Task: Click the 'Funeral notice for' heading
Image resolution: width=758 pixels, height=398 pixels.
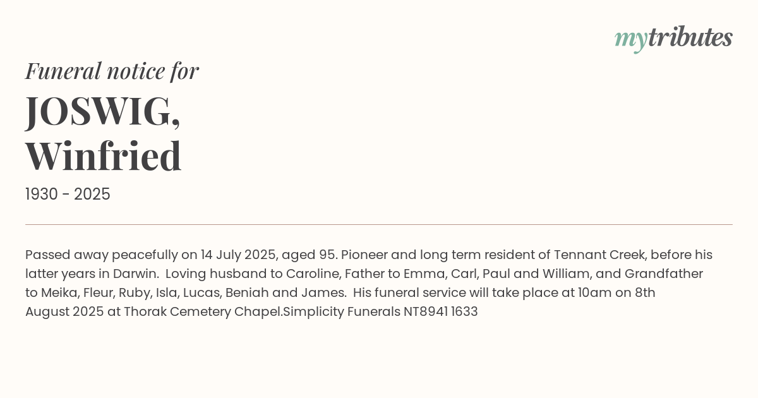Action: pyautogui.click(x=112, y=71)
